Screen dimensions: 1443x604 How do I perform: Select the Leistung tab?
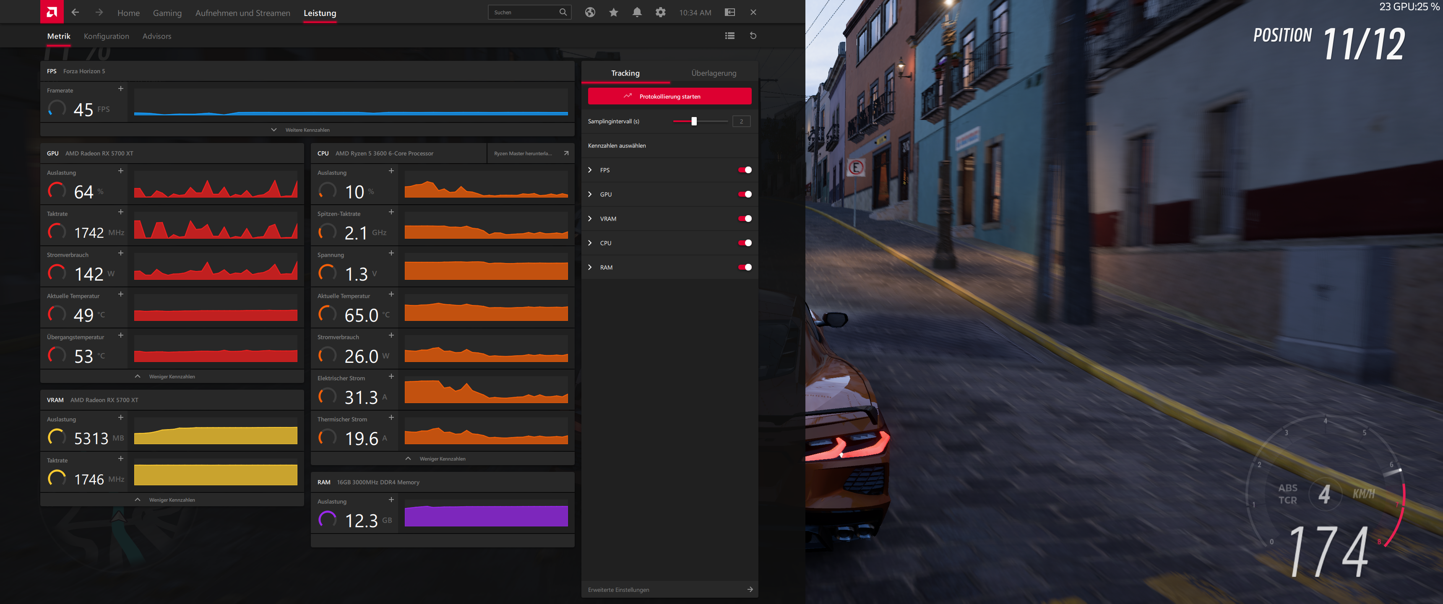pyautogui.click(x=320, y=13)
